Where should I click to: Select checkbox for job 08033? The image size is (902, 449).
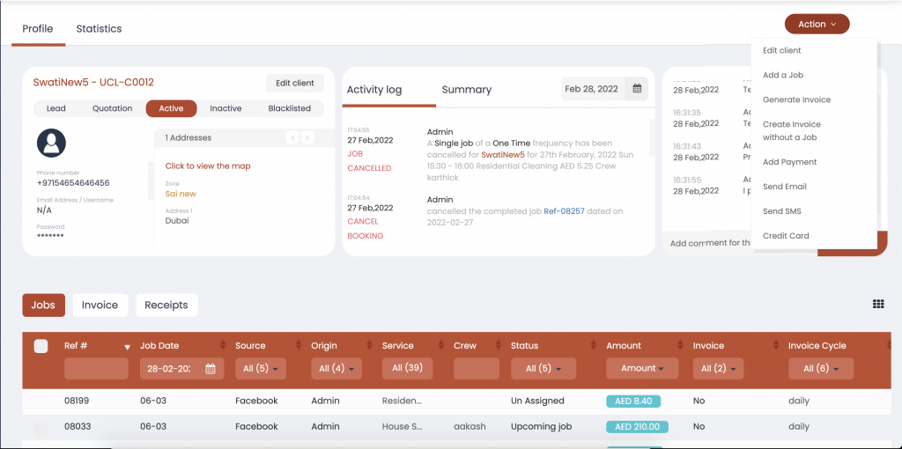(x=41, y=427)
